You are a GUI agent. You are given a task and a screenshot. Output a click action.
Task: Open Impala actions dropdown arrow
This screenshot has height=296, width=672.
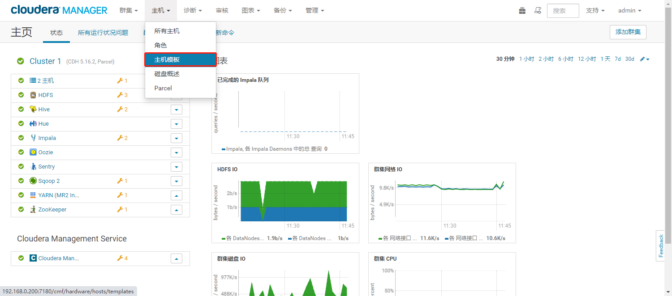pos(177,138)
